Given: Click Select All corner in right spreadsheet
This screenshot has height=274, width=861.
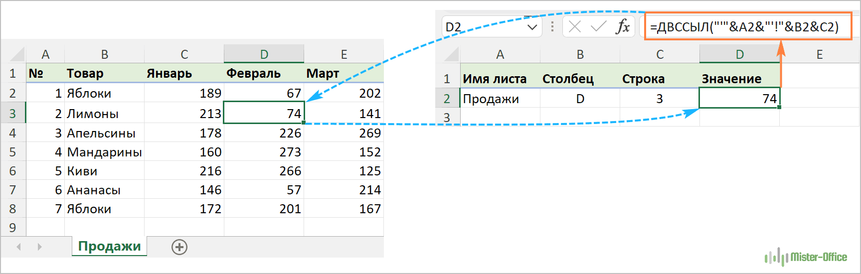Looking at the screenshot, I should tap(451, 54).
